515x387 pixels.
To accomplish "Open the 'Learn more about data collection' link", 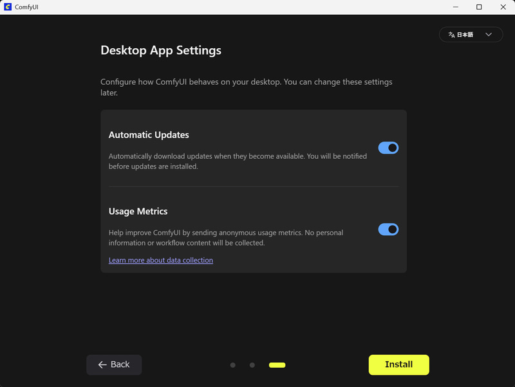I will tap(160, 260).
